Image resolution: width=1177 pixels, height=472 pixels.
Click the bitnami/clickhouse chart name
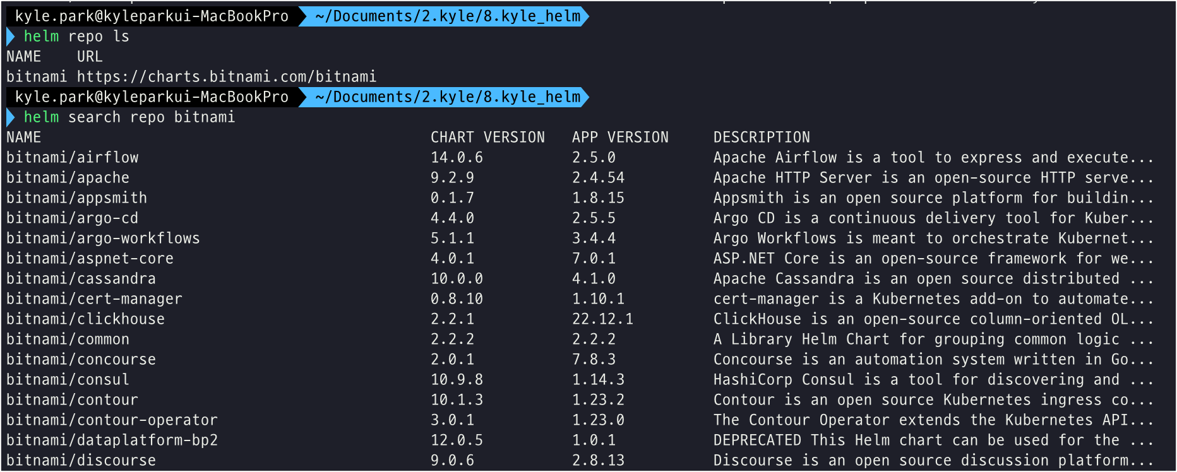pyautogui.click(x=86, y=319)
